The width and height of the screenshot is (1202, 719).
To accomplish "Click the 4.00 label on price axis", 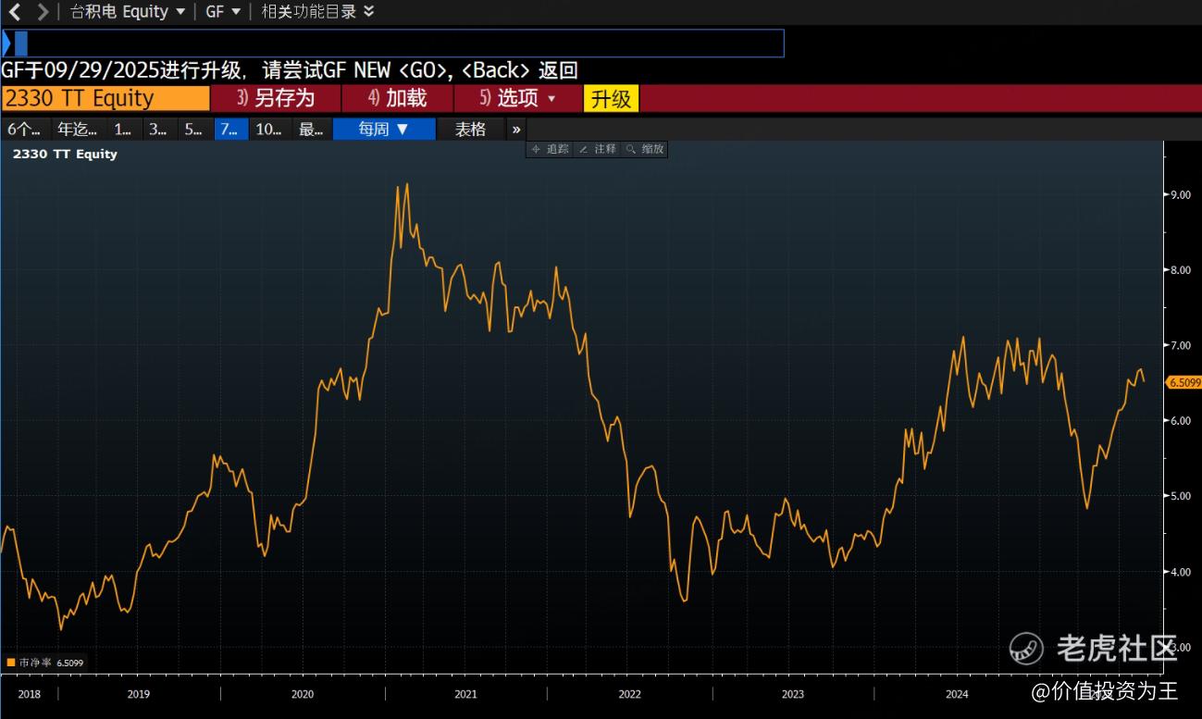I will (x=1180, y=572).
